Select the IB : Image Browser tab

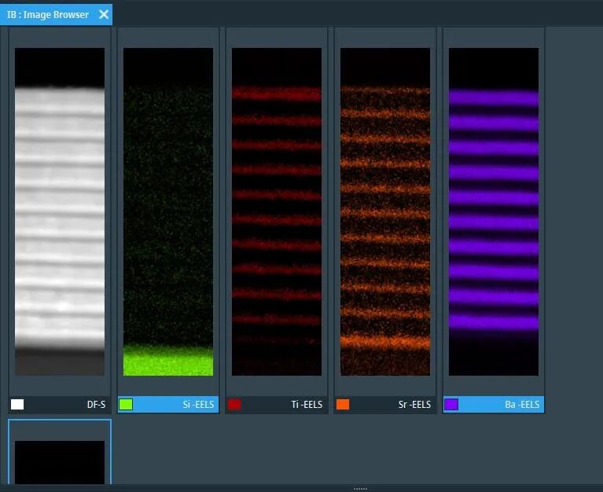tap(48, 15)
